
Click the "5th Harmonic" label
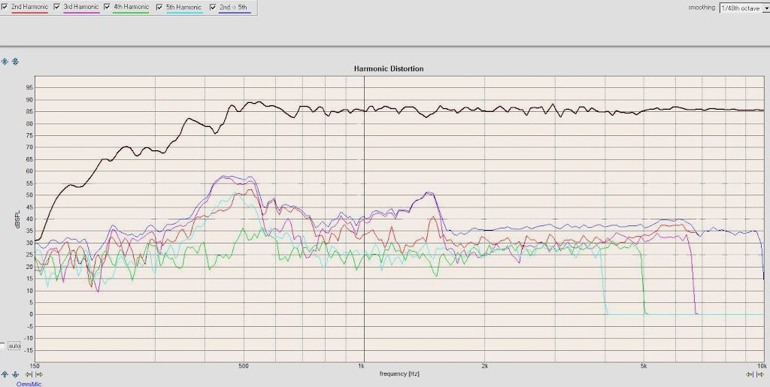click(x=184, y=8)
